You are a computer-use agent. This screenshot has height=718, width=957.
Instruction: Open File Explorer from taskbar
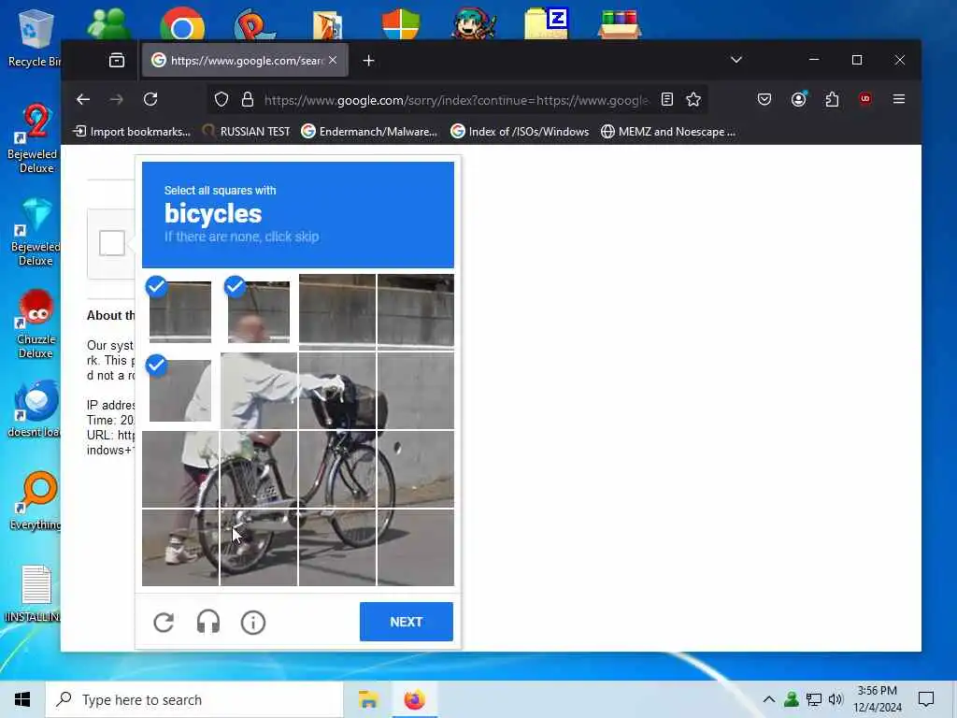(x=368, y=699)
